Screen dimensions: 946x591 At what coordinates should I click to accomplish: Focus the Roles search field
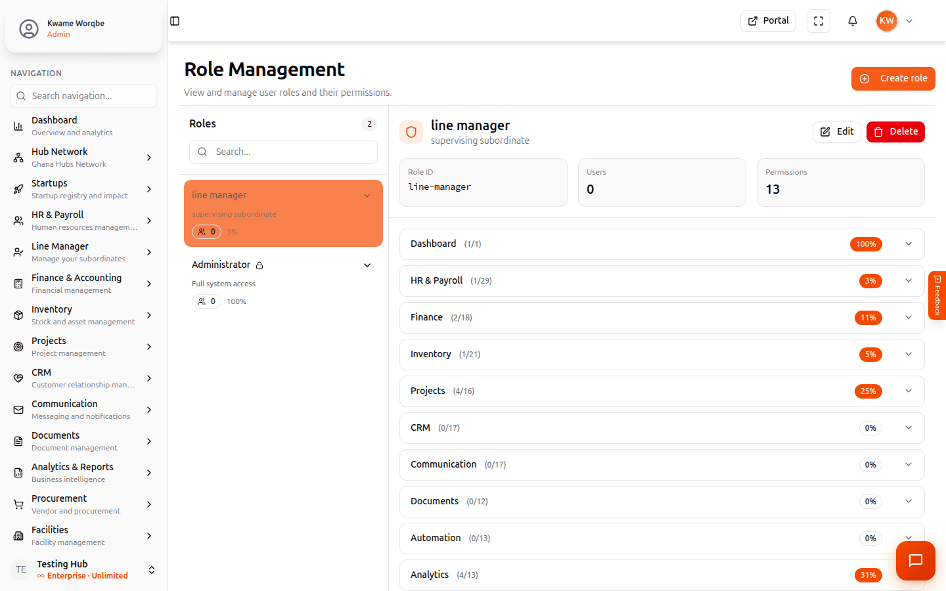(283, 152)
